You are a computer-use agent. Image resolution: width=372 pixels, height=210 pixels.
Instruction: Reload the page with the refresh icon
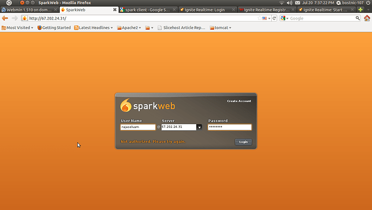click(274, 18)
